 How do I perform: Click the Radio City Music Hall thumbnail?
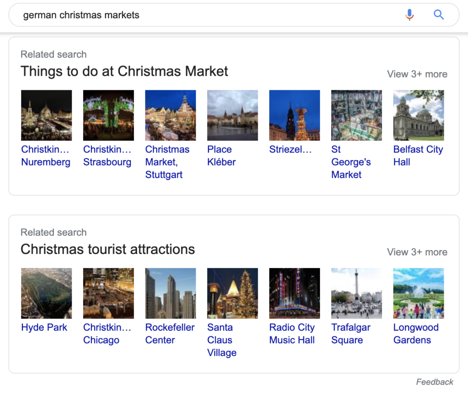pos(295,293)
